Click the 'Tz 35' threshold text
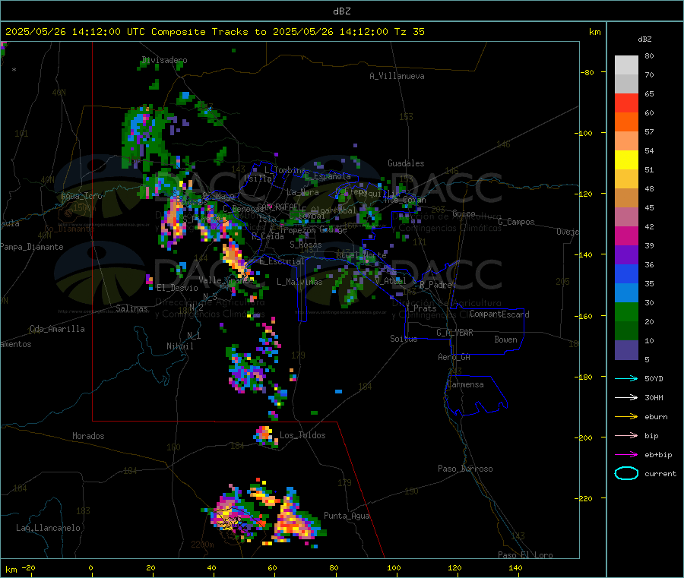This screenshot has height=578, width=684. click(410, 32)
